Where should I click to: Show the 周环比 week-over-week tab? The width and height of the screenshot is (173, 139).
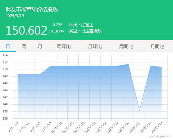(64, 47)
